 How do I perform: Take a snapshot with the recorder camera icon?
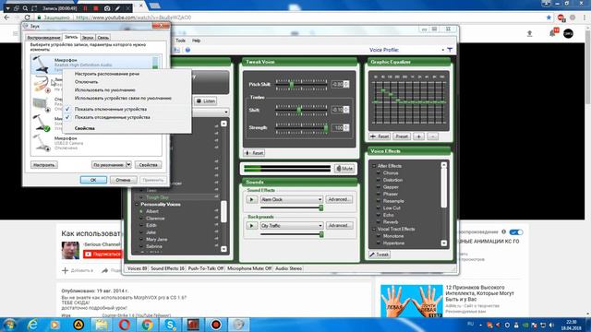(x=107, y=8)
